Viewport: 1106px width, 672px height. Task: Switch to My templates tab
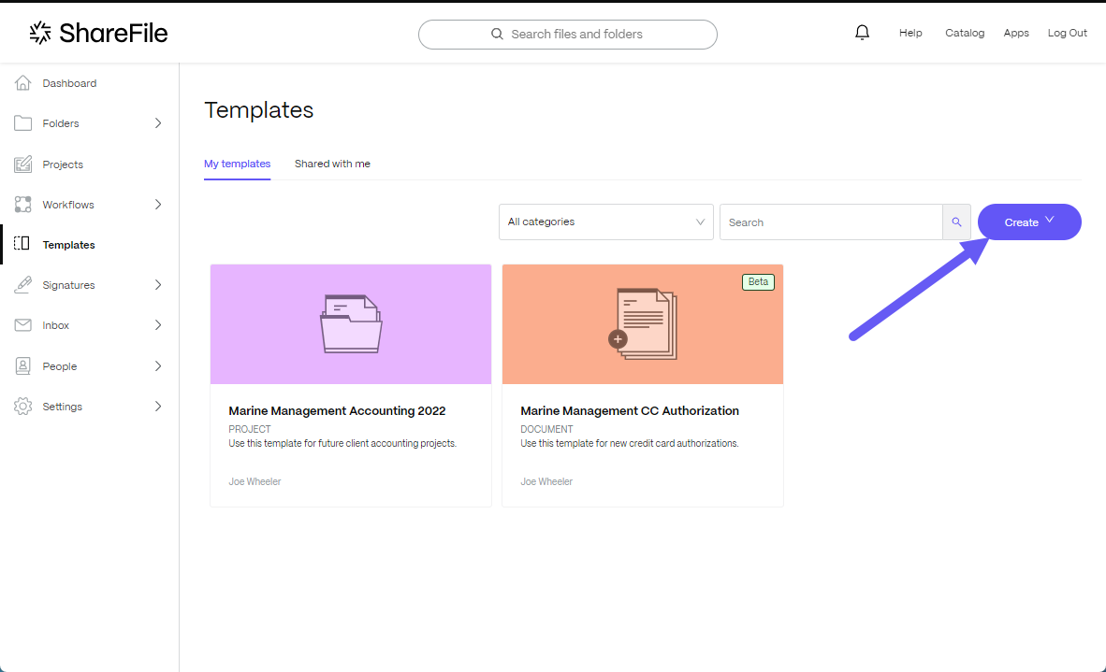pyautogui.click(x=237, y=164)
